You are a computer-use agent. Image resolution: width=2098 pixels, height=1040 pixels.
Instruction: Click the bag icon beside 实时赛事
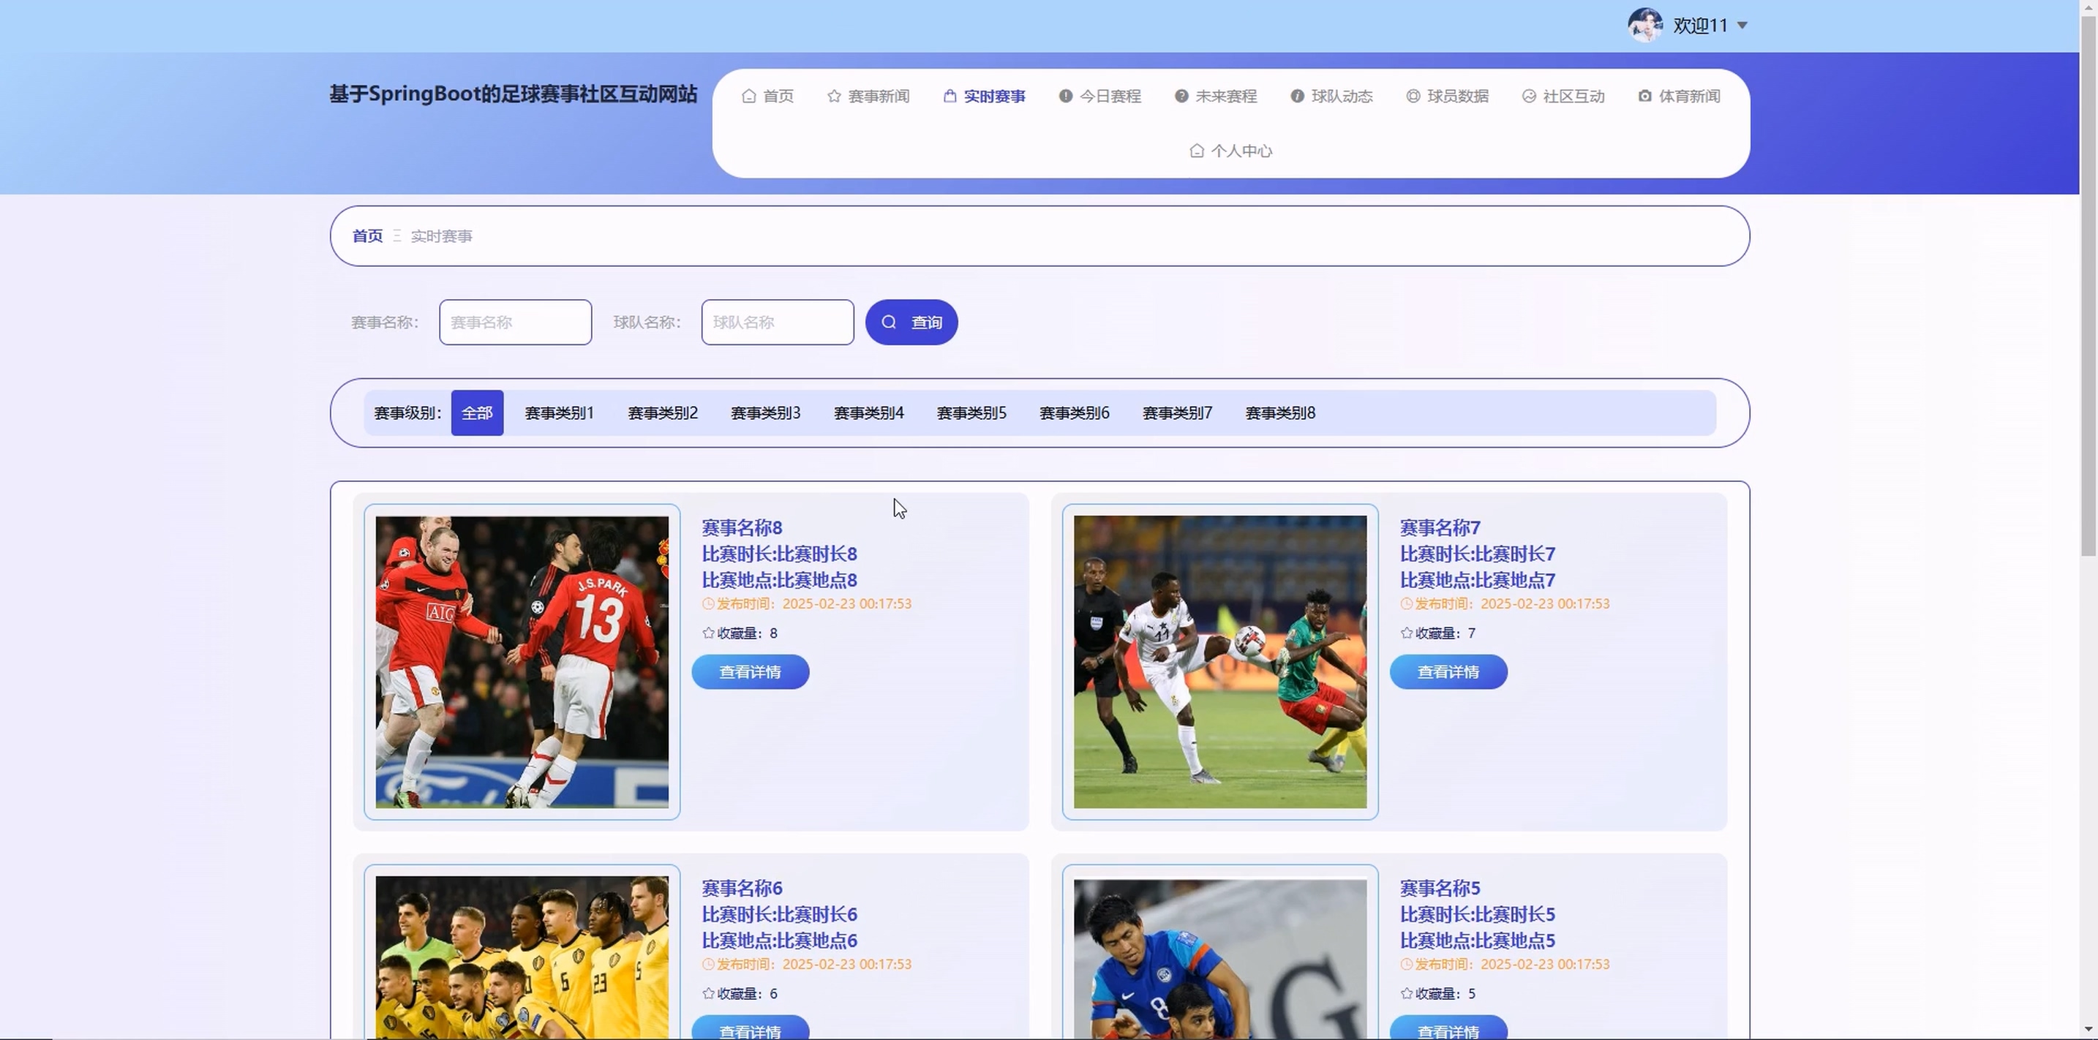[950, 96]
